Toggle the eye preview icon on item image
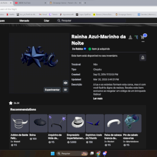Screen dimensions: 157x157 tap(66, 83)
